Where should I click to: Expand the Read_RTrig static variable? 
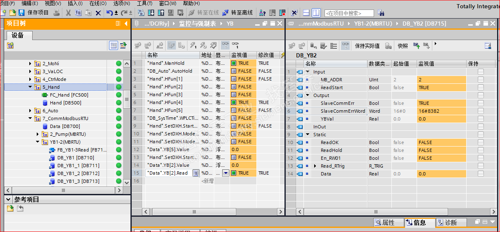click(x=315, y=166)
